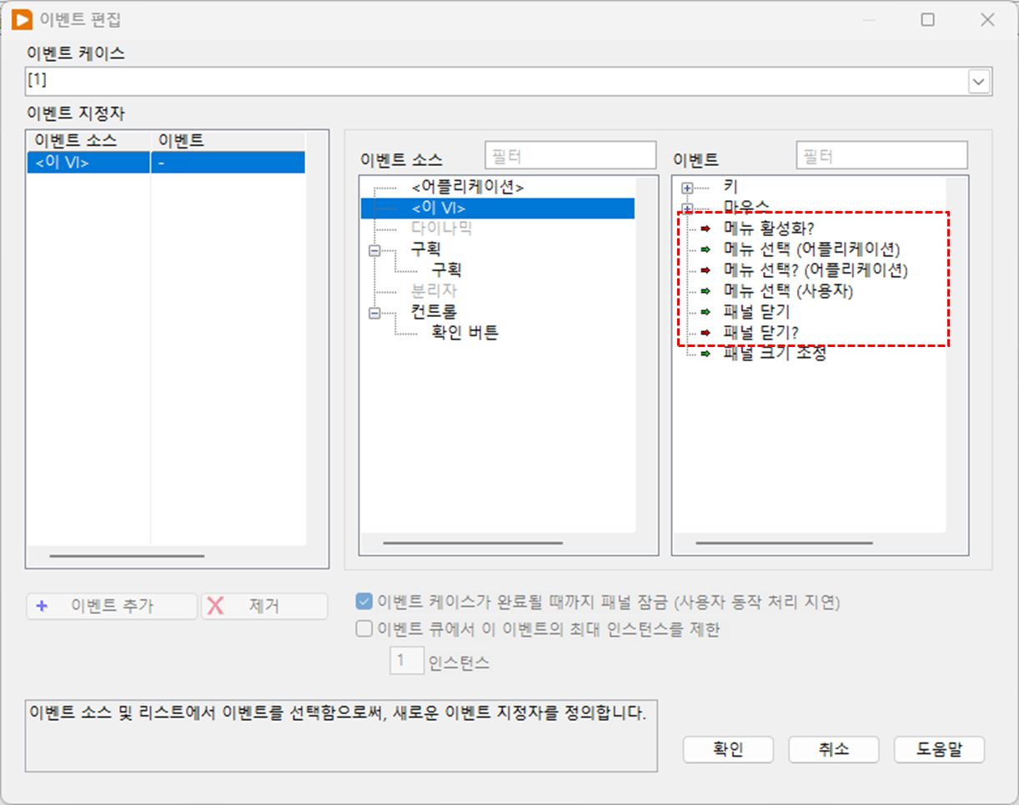Click the green arrow beside 메뉴 선택 (사용자)
The image size is (1019, 805).
(705, 291)
